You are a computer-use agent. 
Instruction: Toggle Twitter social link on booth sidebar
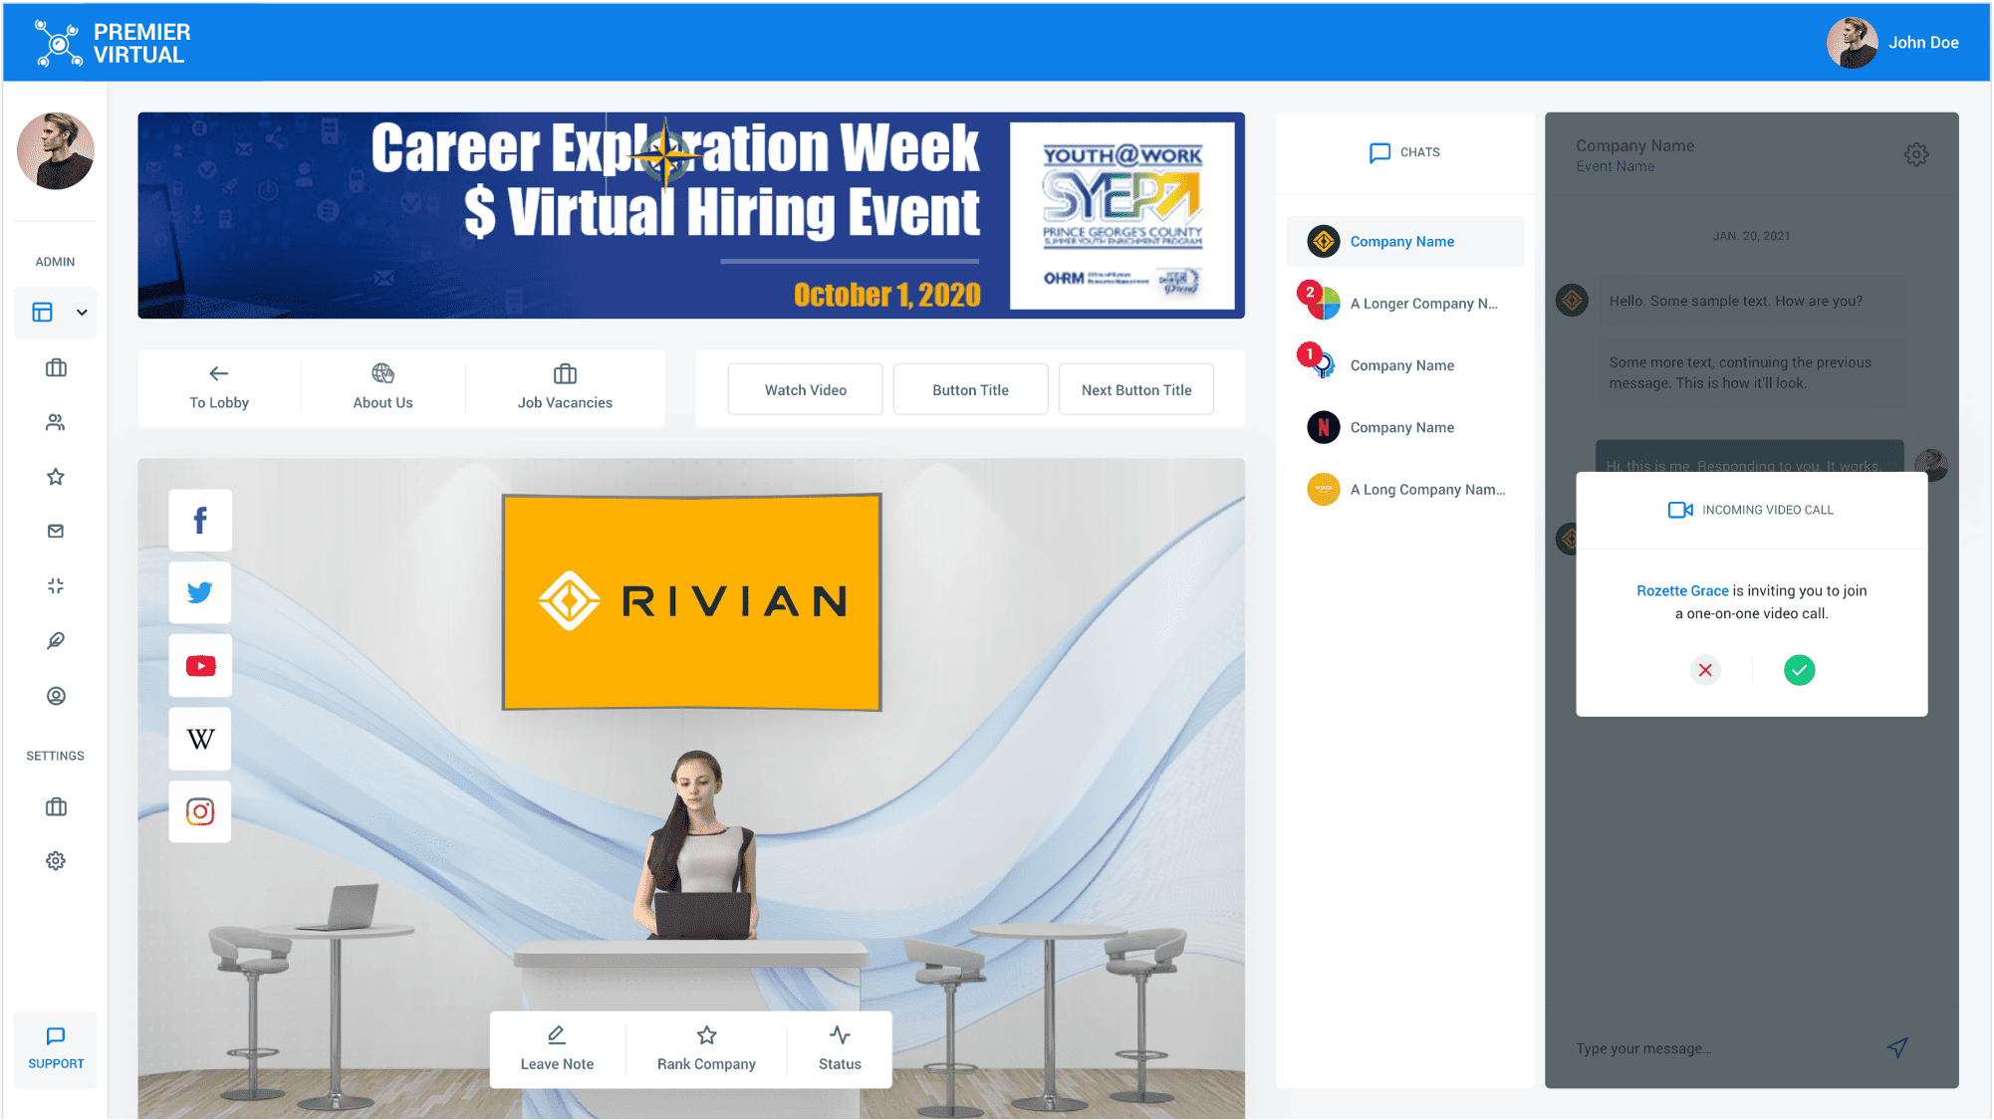point(200,591)
